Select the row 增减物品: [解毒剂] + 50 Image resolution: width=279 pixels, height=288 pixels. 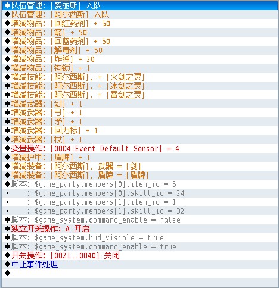point(140,50)
